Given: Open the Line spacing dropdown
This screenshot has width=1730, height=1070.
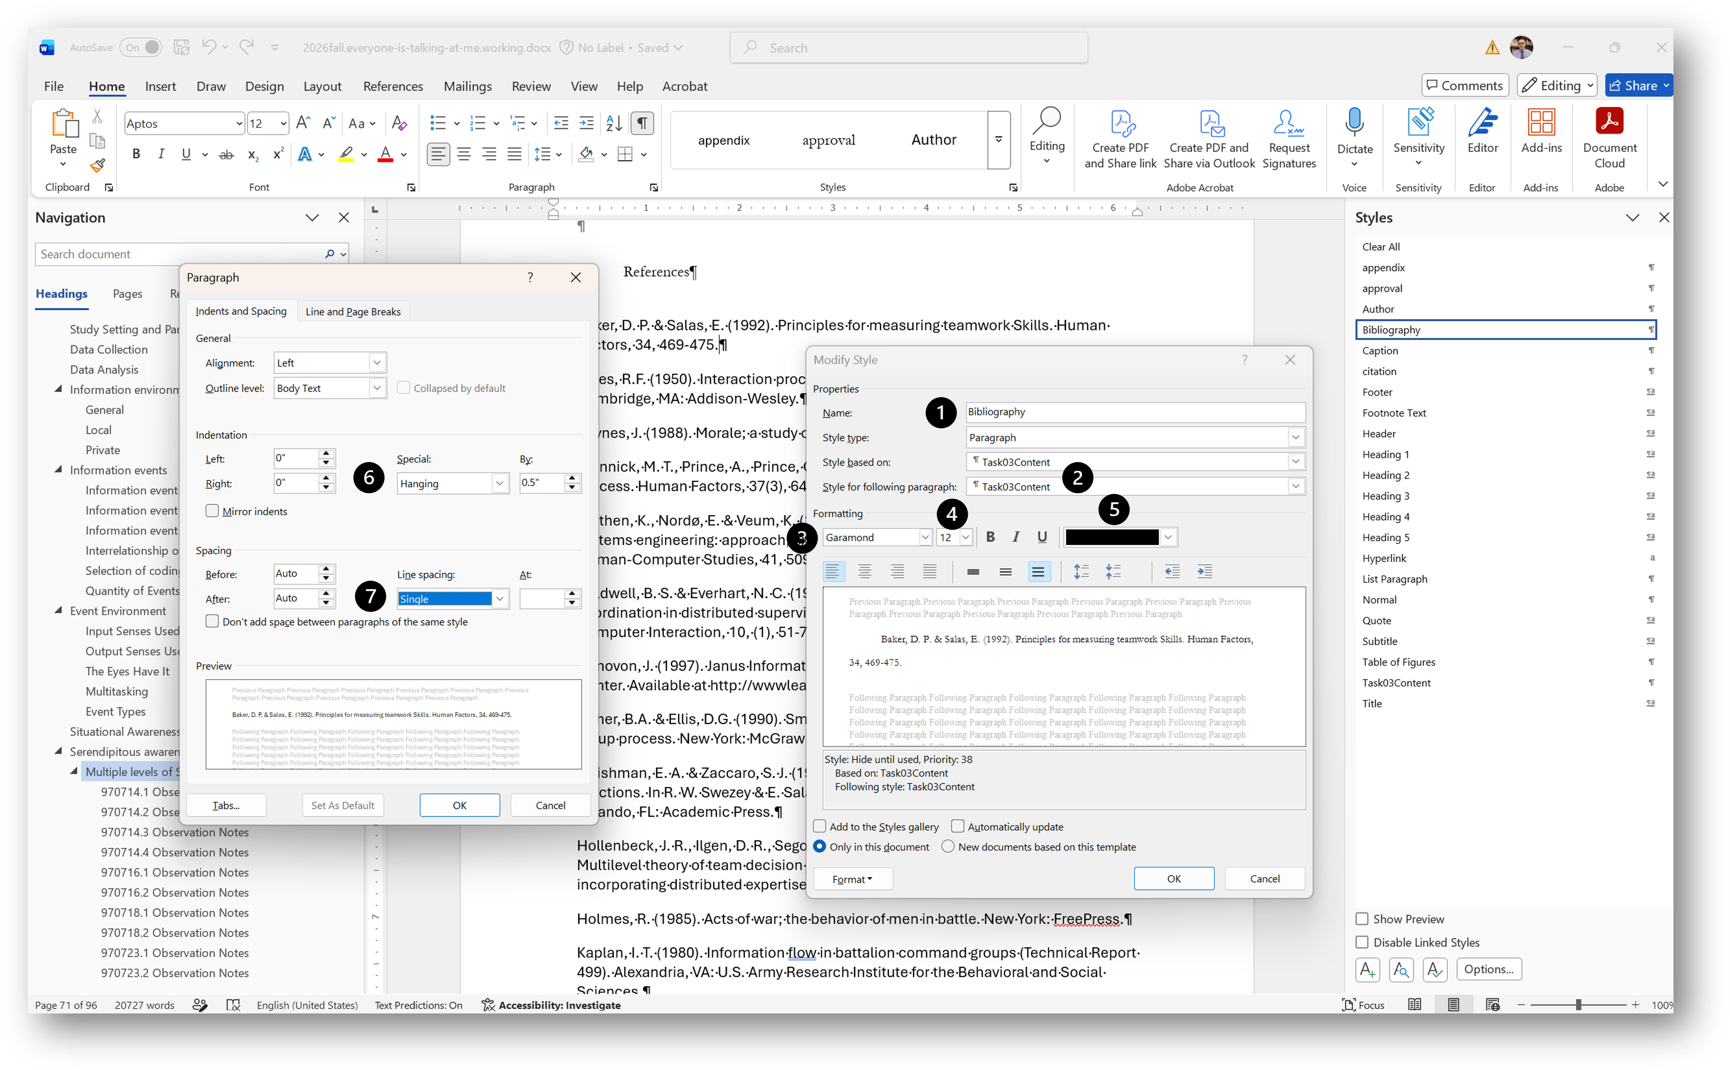Looking at the screenshot, I should (499, 599).
